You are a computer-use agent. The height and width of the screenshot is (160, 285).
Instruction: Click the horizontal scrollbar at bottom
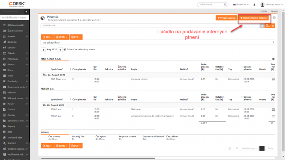pyautogui.click(x=98, y=158)
